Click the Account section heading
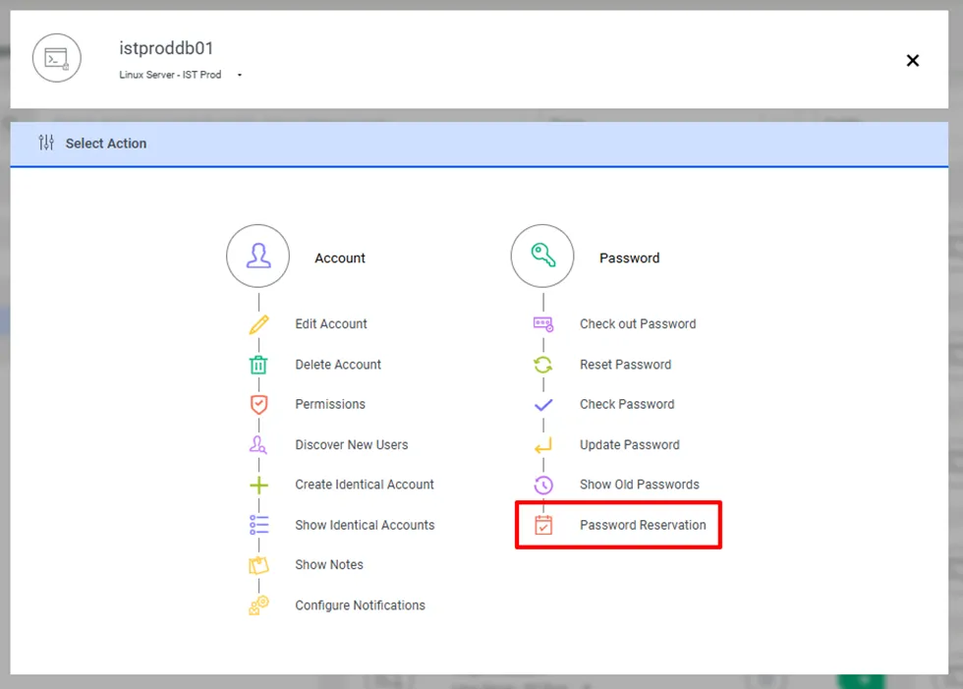Viewport: 963px width, 689px height. pos(340,258)
